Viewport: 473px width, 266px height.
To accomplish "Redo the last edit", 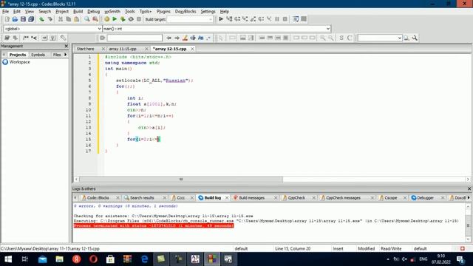I will (x=50, y=19).
